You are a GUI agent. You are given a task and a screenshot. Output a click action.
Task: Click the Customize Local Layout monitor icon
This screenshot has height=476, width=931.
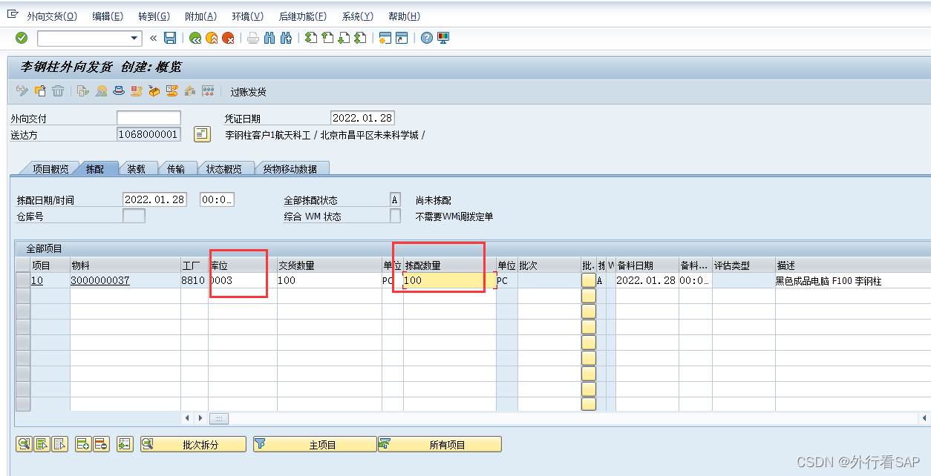(443, 38)
